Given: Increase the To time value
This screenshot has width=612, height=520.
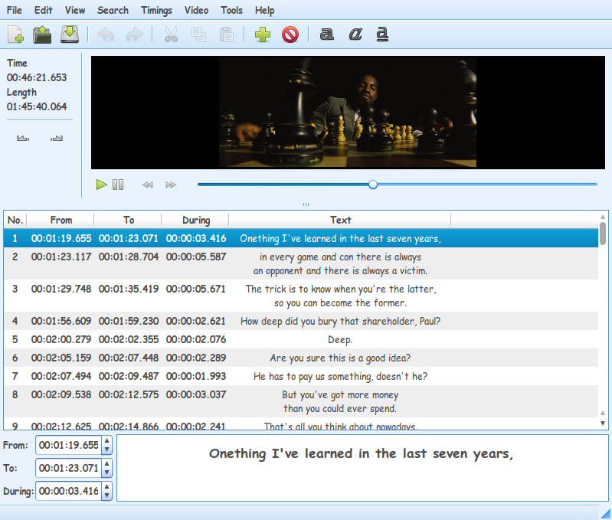Looking at the screenshot, I should pyautogui.click(x=106, y=464).
